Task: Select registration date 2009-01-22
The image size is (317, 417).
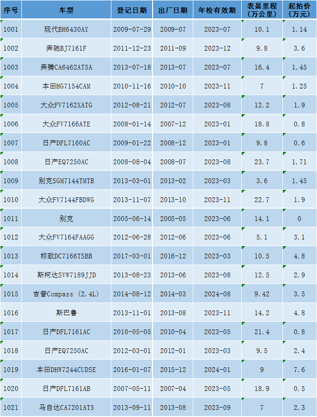Action: [x=132, y=142]
